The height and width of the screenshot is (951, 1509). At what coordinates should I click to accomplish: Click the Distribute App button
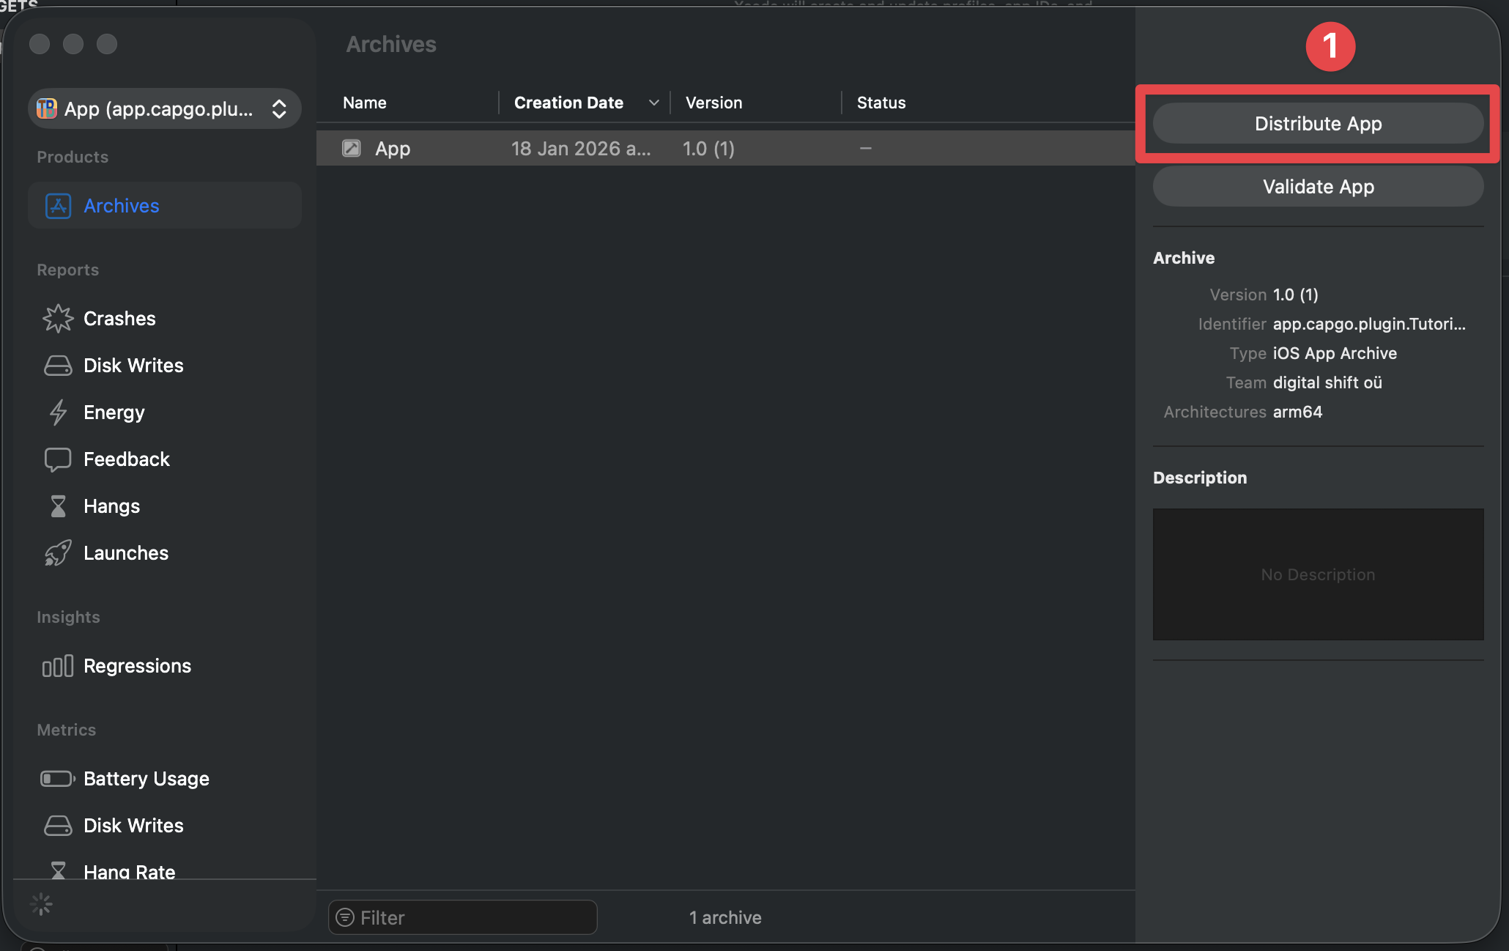click(x=1317, y=123)
